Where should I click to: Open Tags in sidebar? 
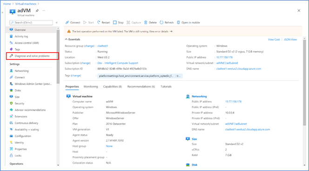(x=17, y=49)
